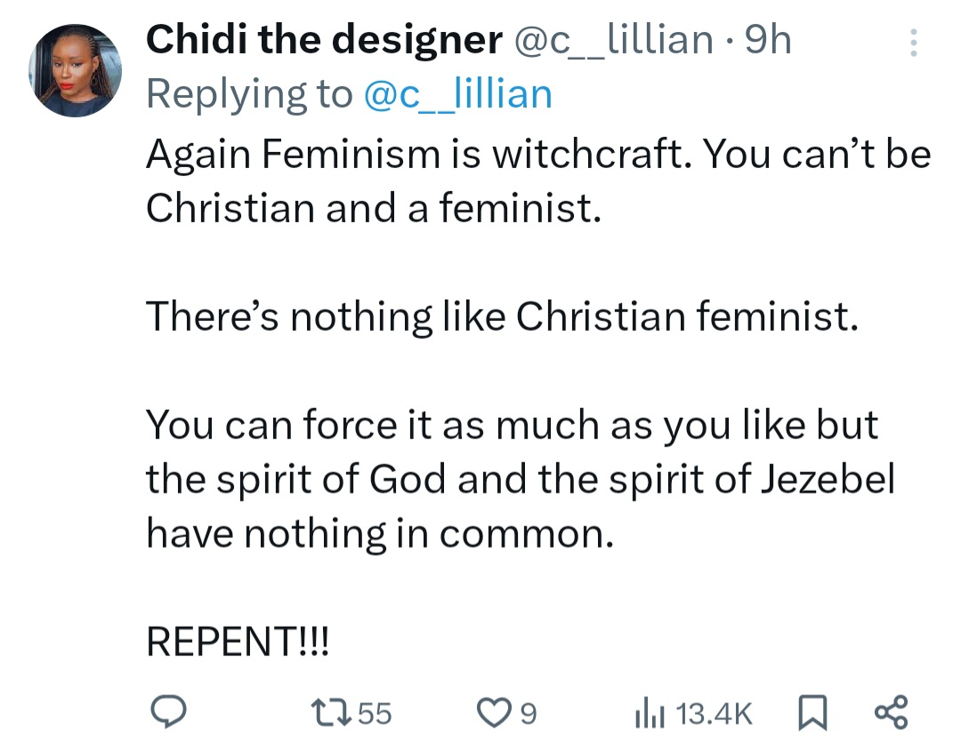Screen dimensions: 961x753
Task: Click the sentence 'There's nothing like Christian feminist.'
Action: (503, 316)
